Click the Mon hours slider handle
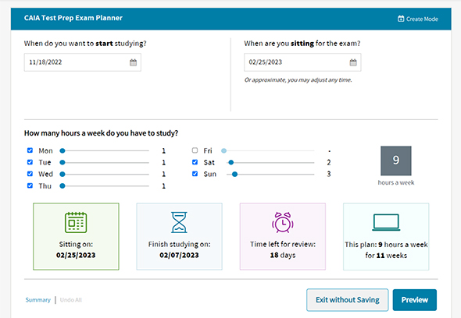Image resolution: width=461 pixels, height=318 pixels. tap(63, 150)
